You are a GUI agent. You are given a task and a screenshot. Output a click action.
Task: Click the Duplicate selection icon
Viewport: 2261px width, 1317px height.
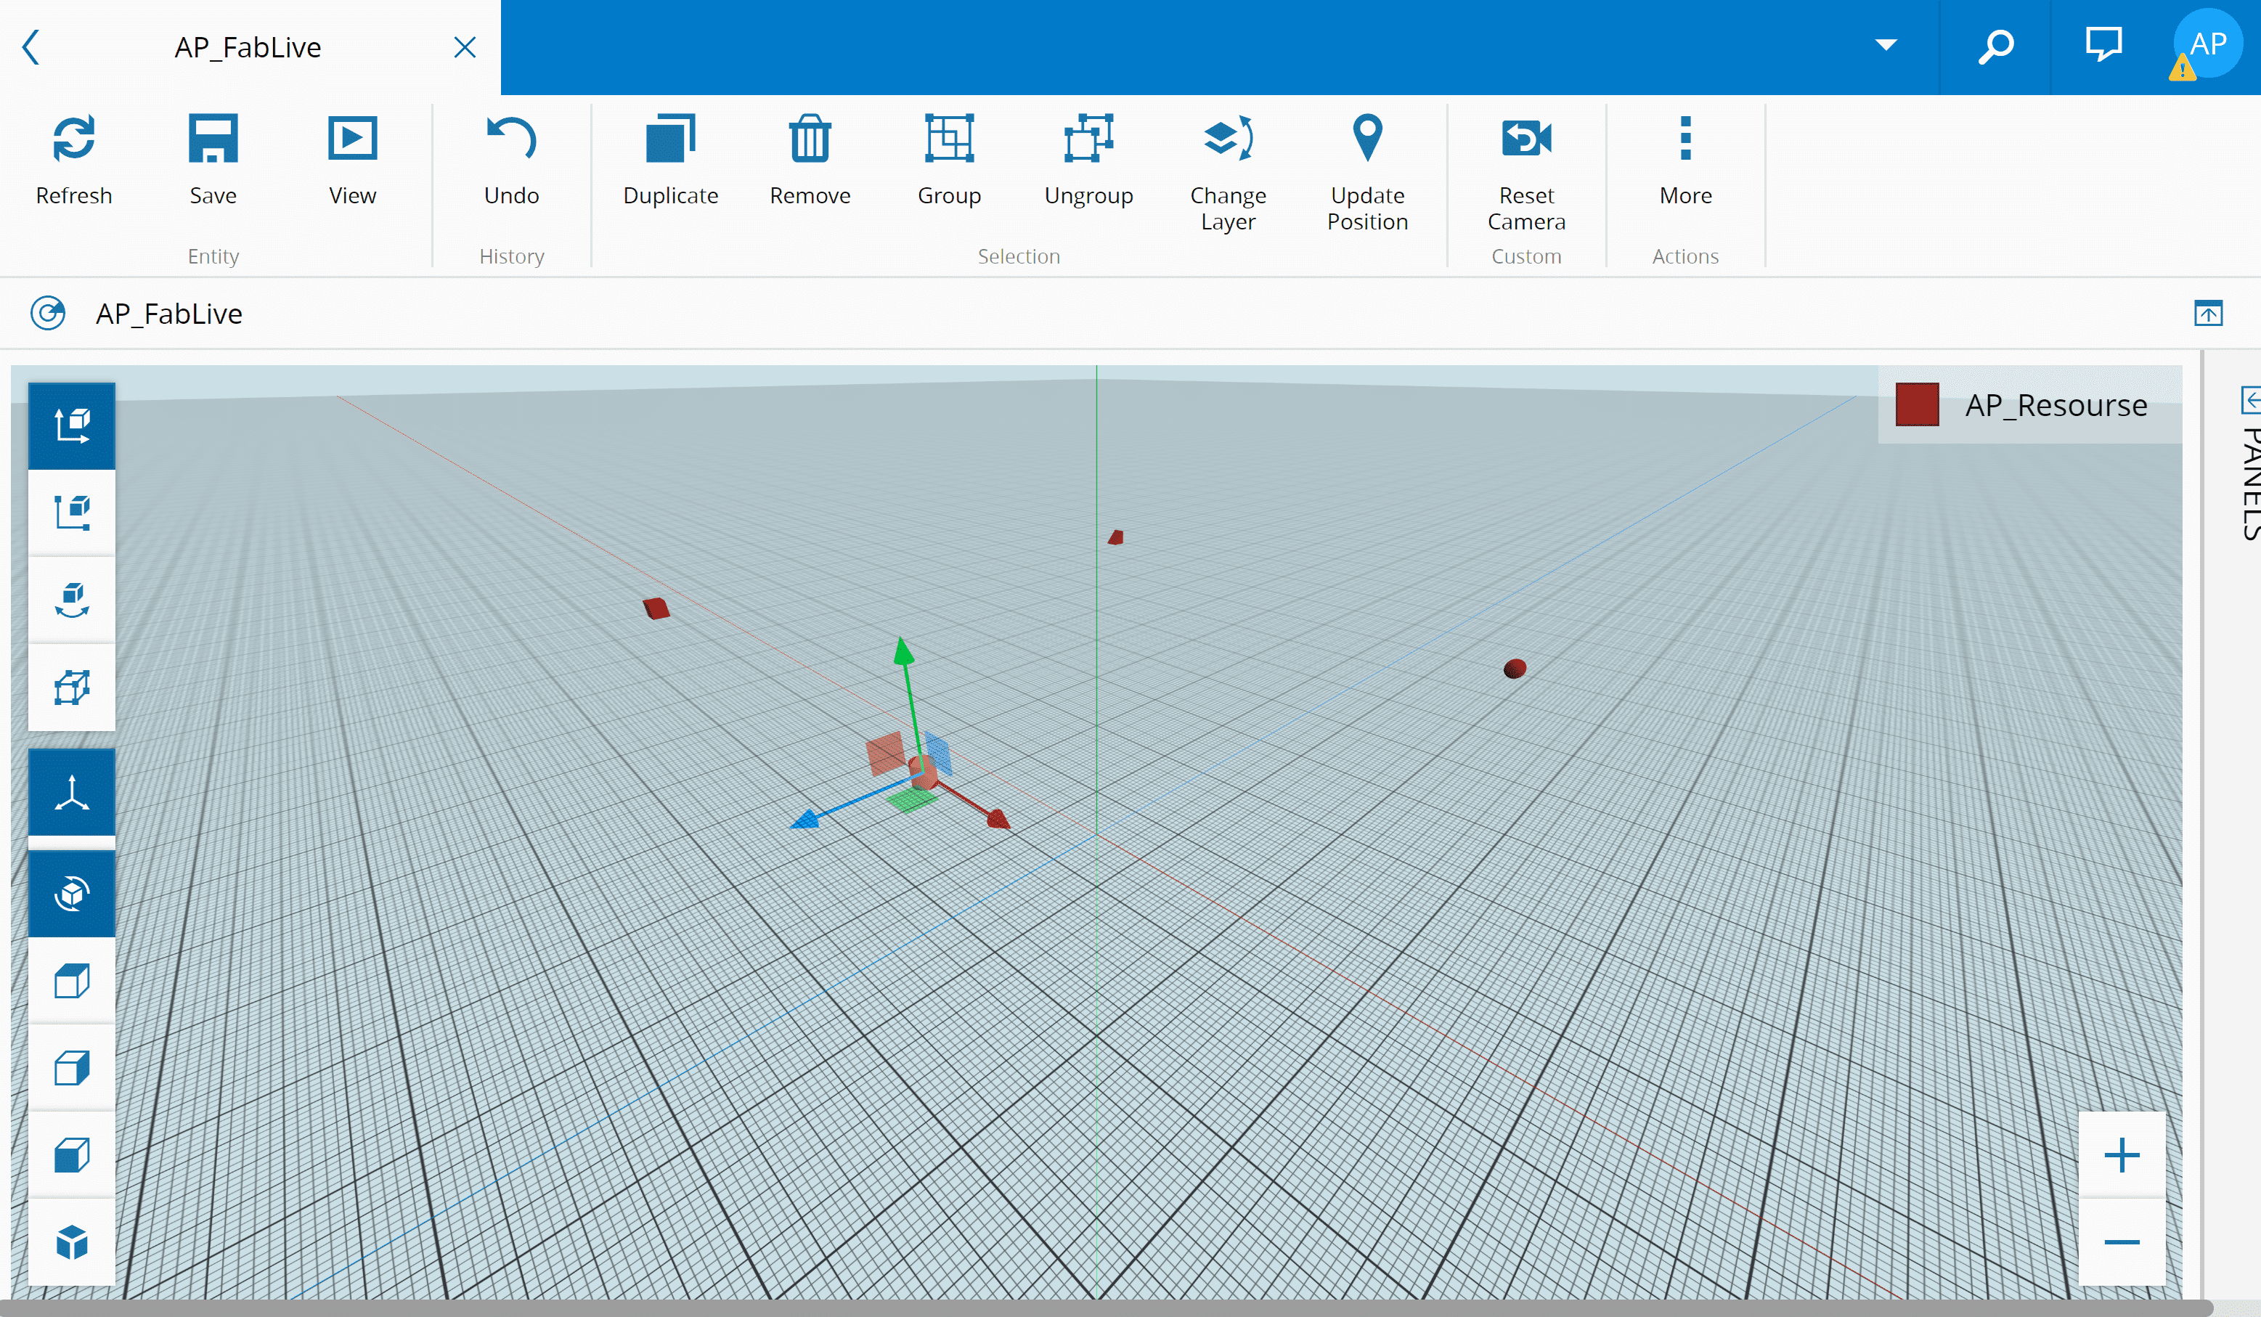(670, 139)
